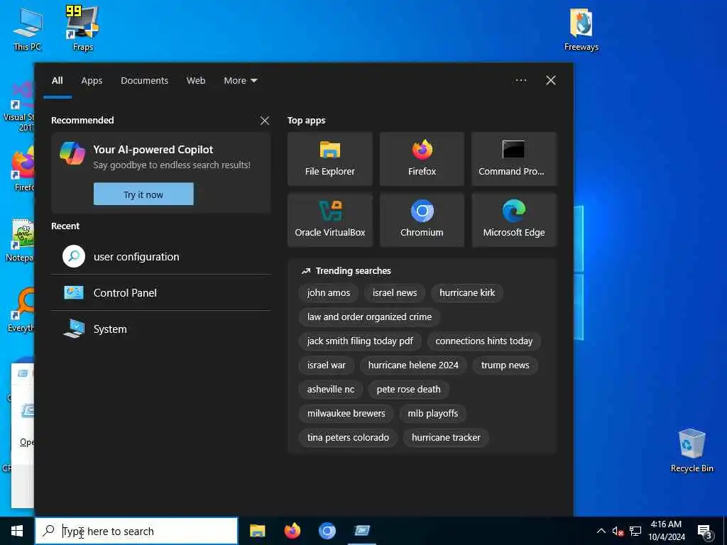The image size is (727, 545).
Task: Search 'law and order organized crime'
Action: point(369,317)
